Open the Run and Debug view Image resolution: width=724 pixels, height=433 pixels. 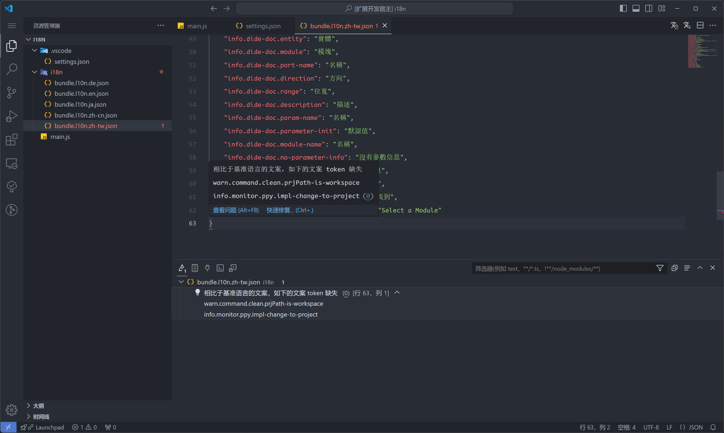11,116
